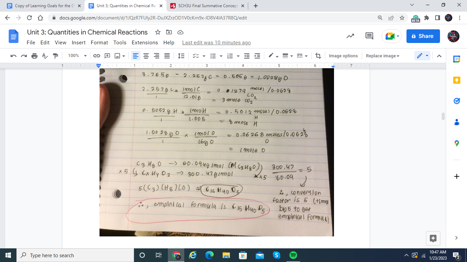
Task: Click the Insert link icon
Action: point(97,56)
